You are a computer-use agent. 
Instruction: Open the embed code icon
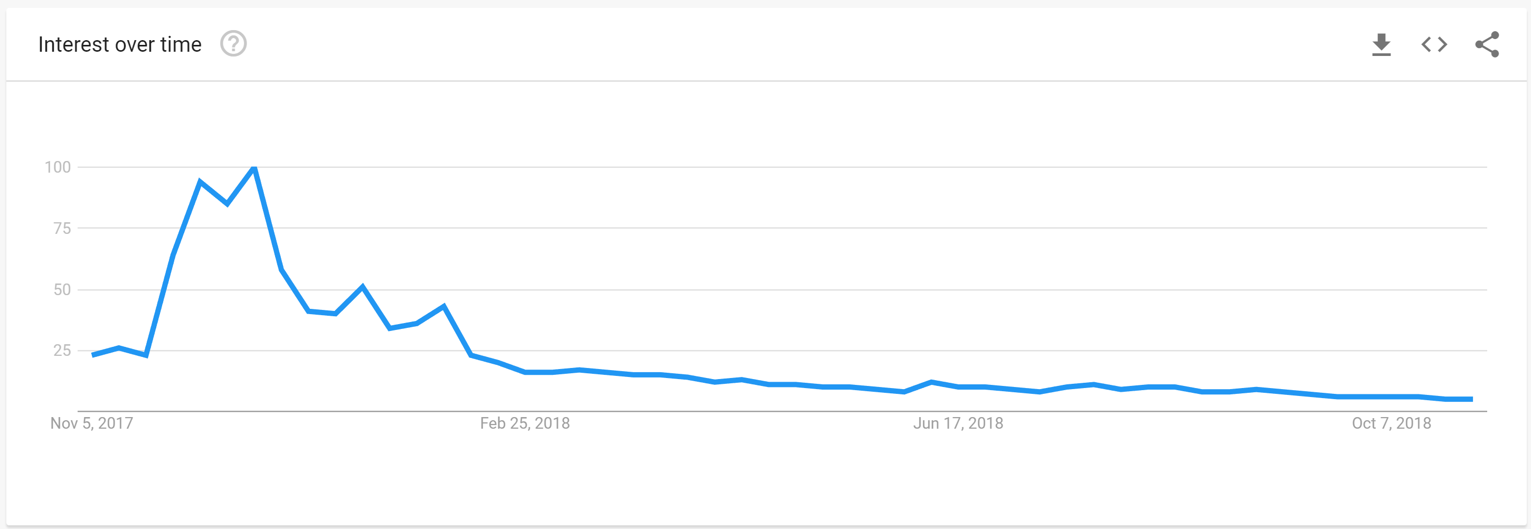point(1434,44)
